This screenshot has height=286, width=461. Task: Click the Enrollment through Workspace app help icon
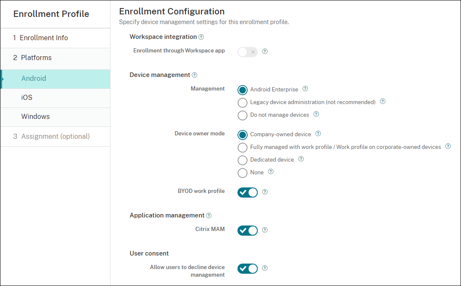point(265,52)
